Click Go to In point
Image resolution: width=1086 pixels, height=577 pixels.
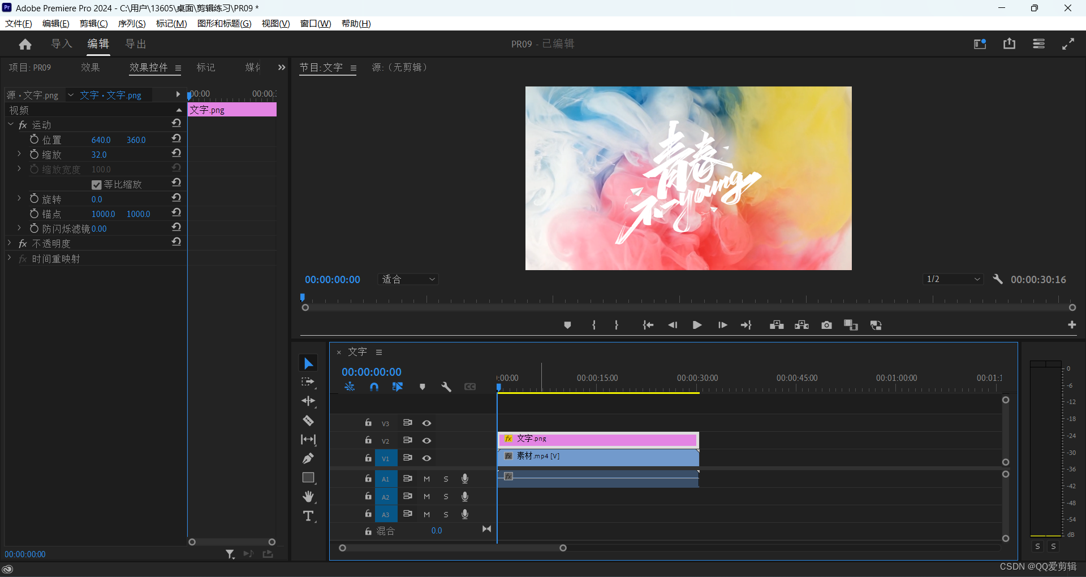(x=648, y=325)
